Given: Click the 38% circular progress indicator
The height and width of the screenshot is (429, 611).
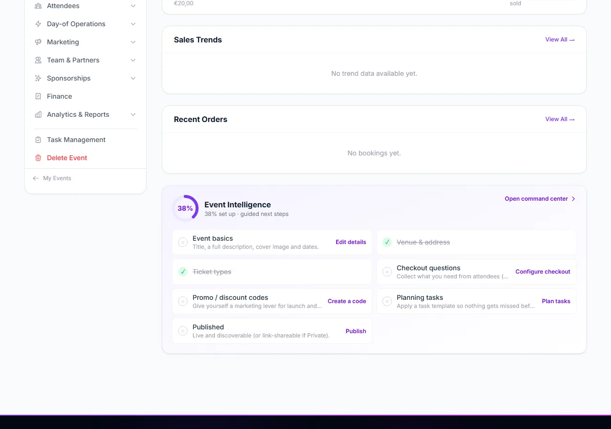Looking at the screenshot, I should pos(185,208).
